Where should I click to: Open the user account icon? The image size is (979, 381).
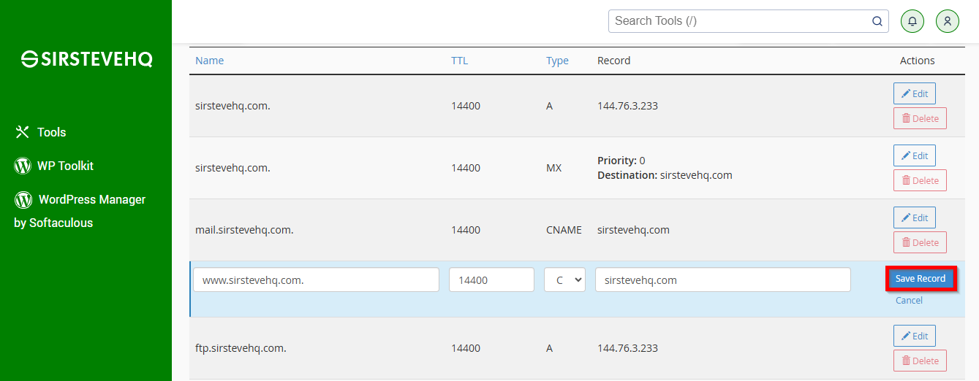click(x=948, y=21)
